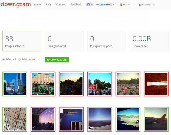Click the 0.00B Downloaded stat box
The width and height of the screenshot is (171, 135).
[x=149, y=41]
